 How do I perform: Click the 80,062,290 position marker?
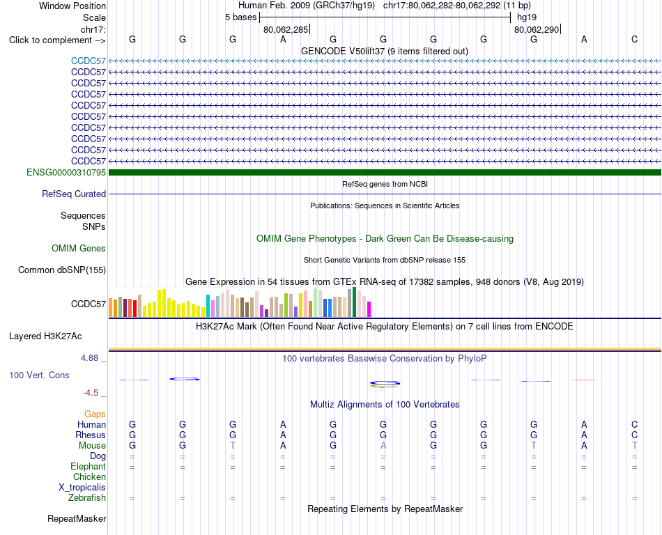[537, 29]
